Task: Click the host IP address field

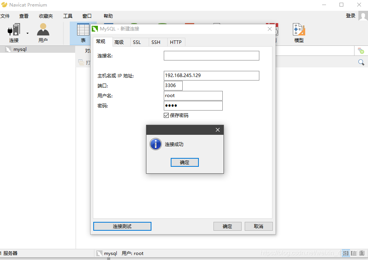Action: [x=212, y=75]
